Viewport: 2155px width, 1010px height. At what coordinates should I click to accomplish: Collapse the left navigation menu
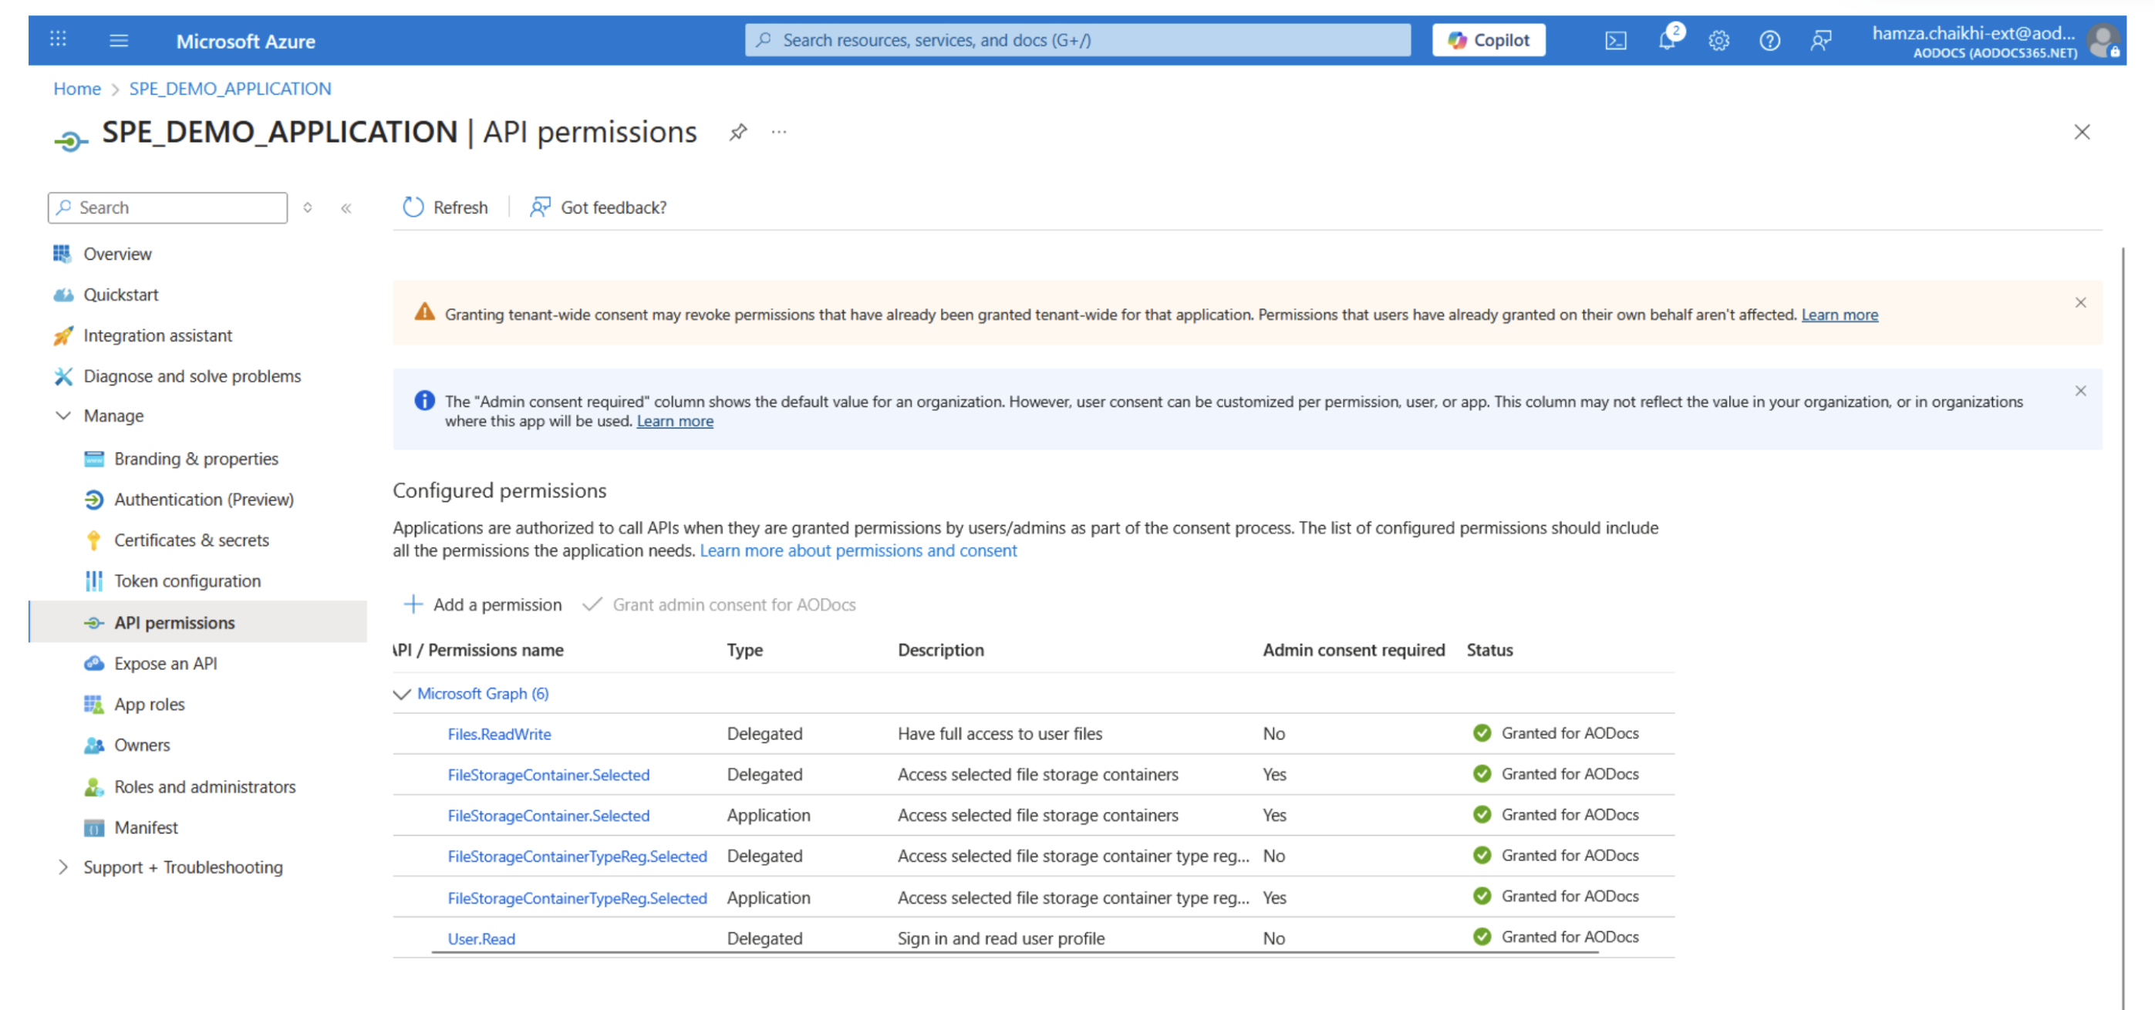click(346, 207)
